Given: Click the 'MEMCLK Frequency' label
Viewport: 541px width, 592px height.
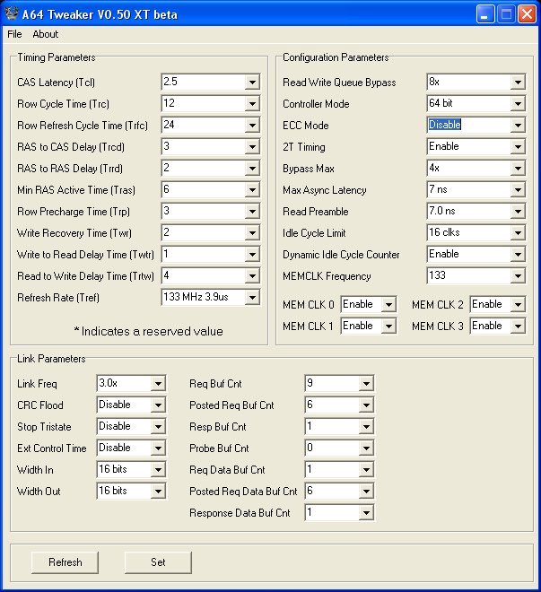Looking at the screenshot, I should pyautogui.click(x=327, y=276).
